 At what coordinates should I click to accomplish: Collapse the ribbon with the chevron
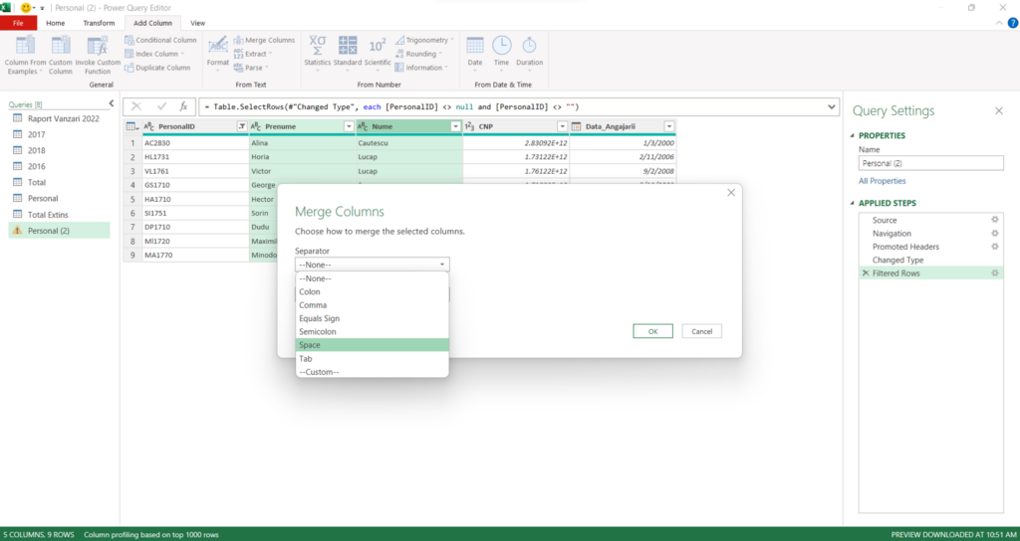pyautogui.click(x=1000, y=23)
